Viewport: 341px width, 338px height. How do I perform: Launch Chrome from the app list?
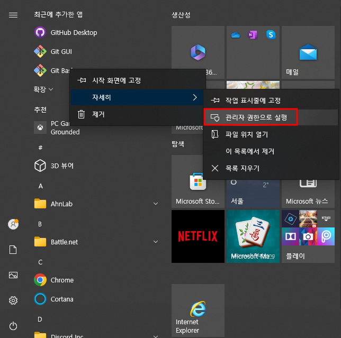[x=53, y=280]
